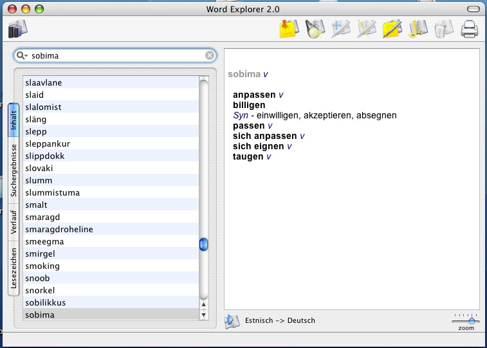The width and height of the screenshot is (487, 348).
Task: Select slepp in the word list
Action: (x=111, y=131)
